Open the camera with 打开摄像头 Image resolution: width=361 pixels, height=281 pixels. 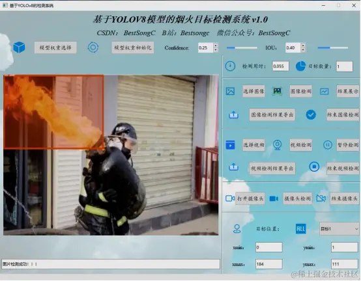pos(250,198)
